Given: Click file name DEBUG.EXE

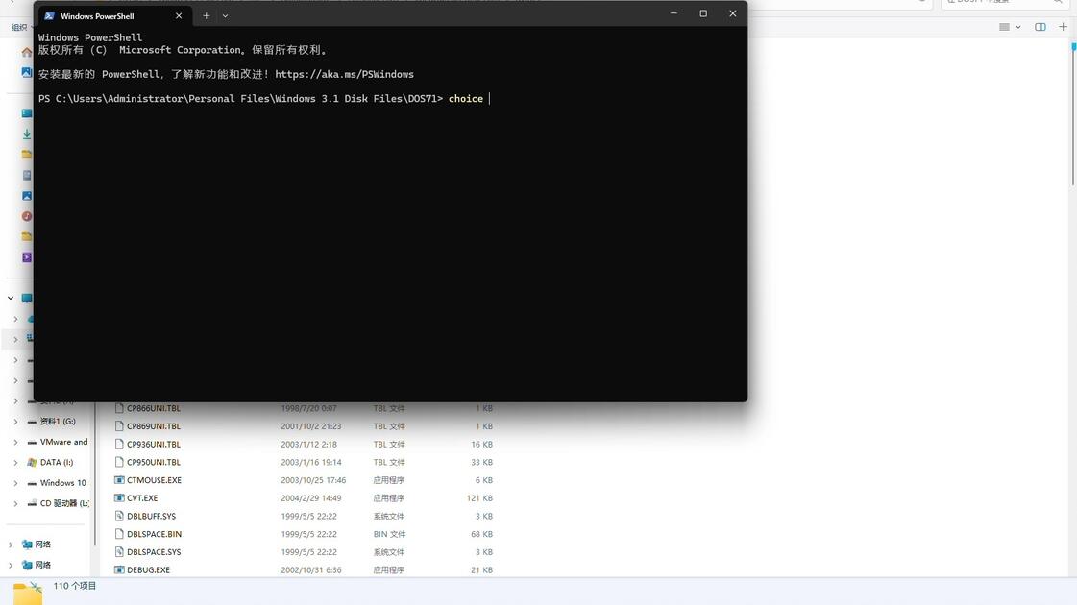Looking at the screenshot, I should tap(148, 570).
